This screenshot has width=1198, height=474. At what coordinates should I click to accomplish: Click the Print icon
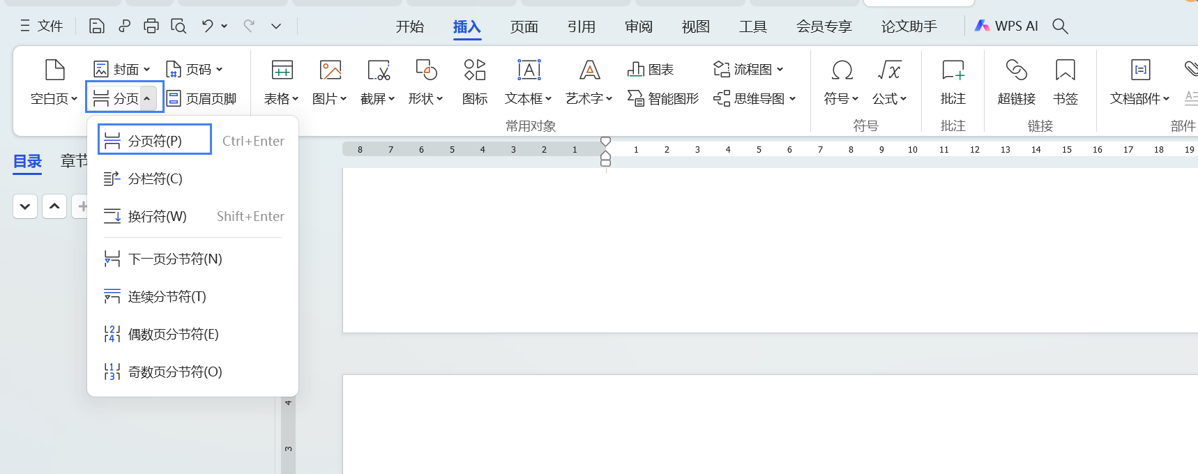151,26
